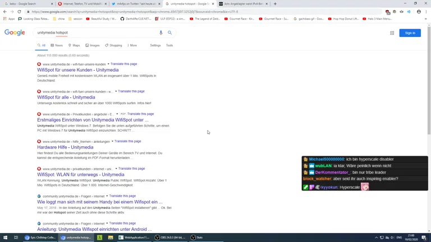Image resolution: width=431 pixels, height=242 pixels.
Task: Close the m4xfps Twitter tab
Action: (159, 4)
